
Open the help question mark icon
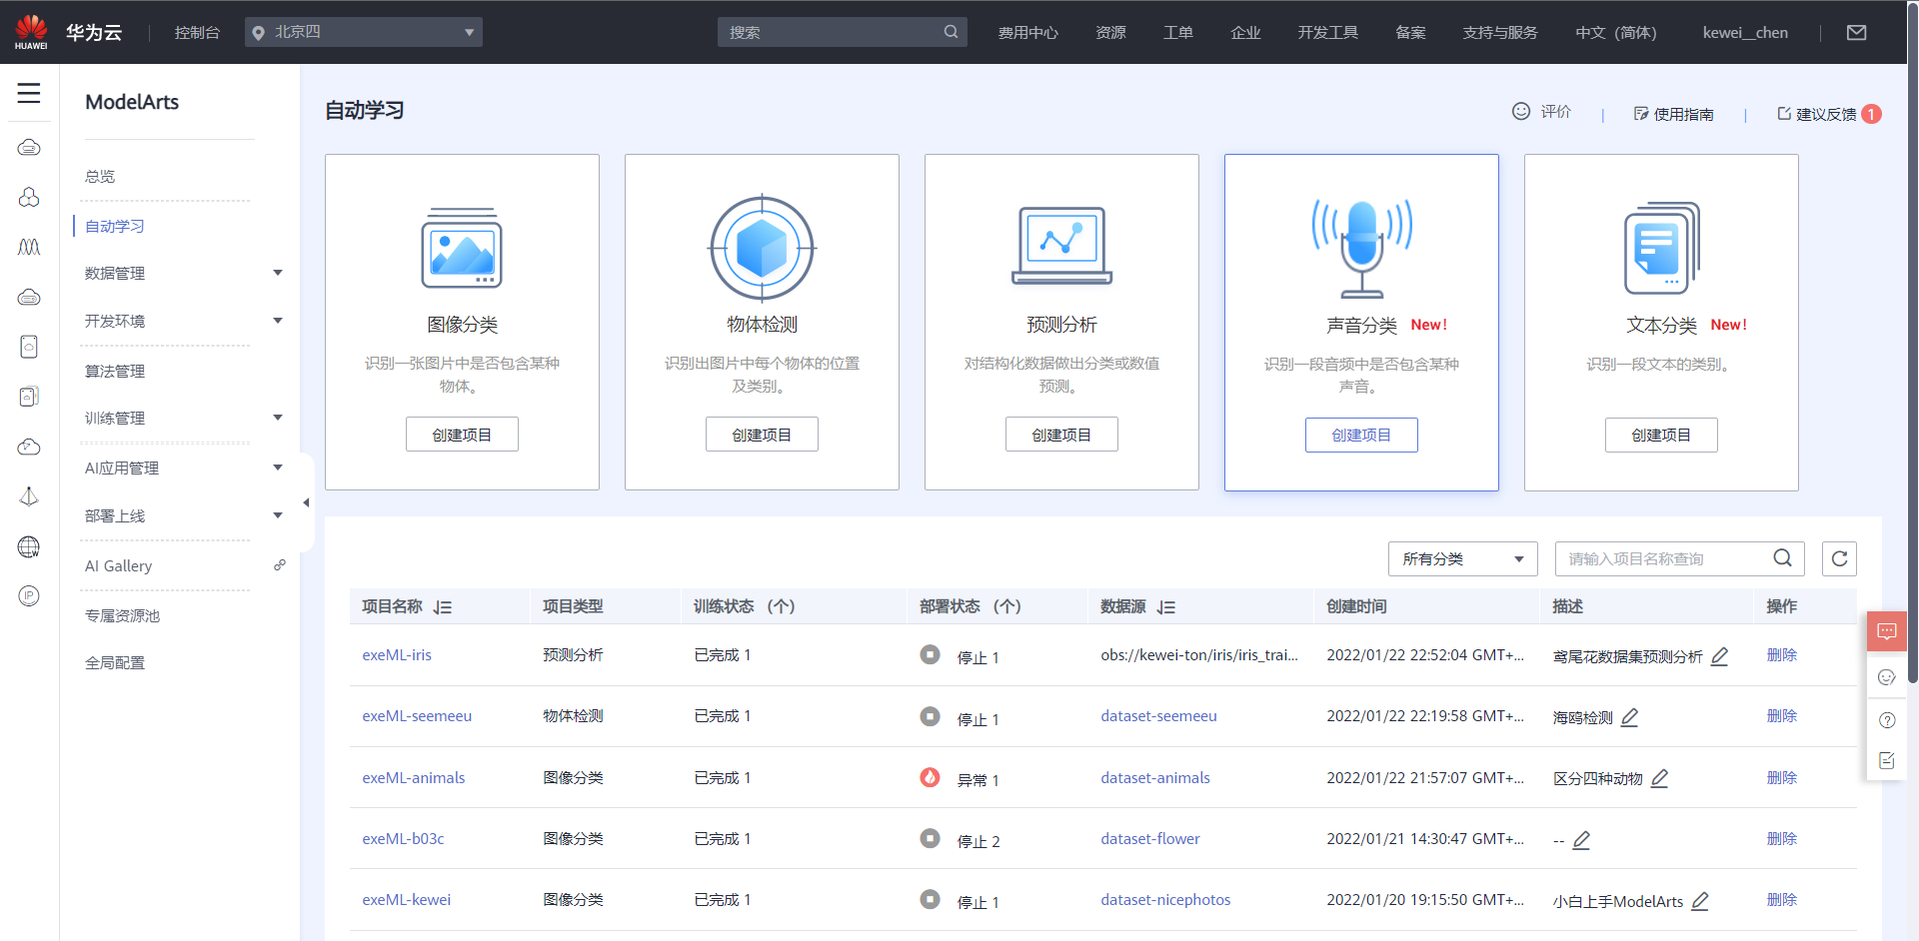click(1887, 720)
